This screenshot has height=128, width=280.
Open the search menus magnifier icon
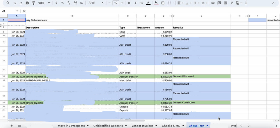(8, 3)
